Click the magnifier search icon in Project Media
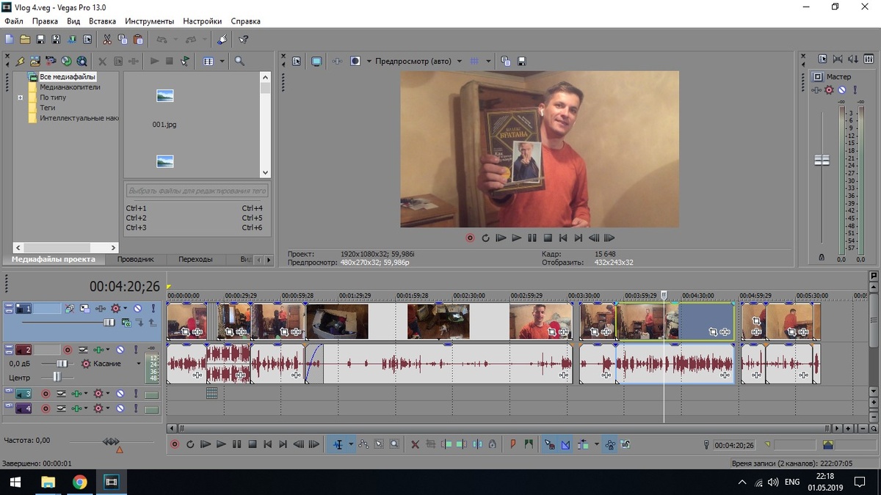The image size is (881, 495). [x=239, y=61]
